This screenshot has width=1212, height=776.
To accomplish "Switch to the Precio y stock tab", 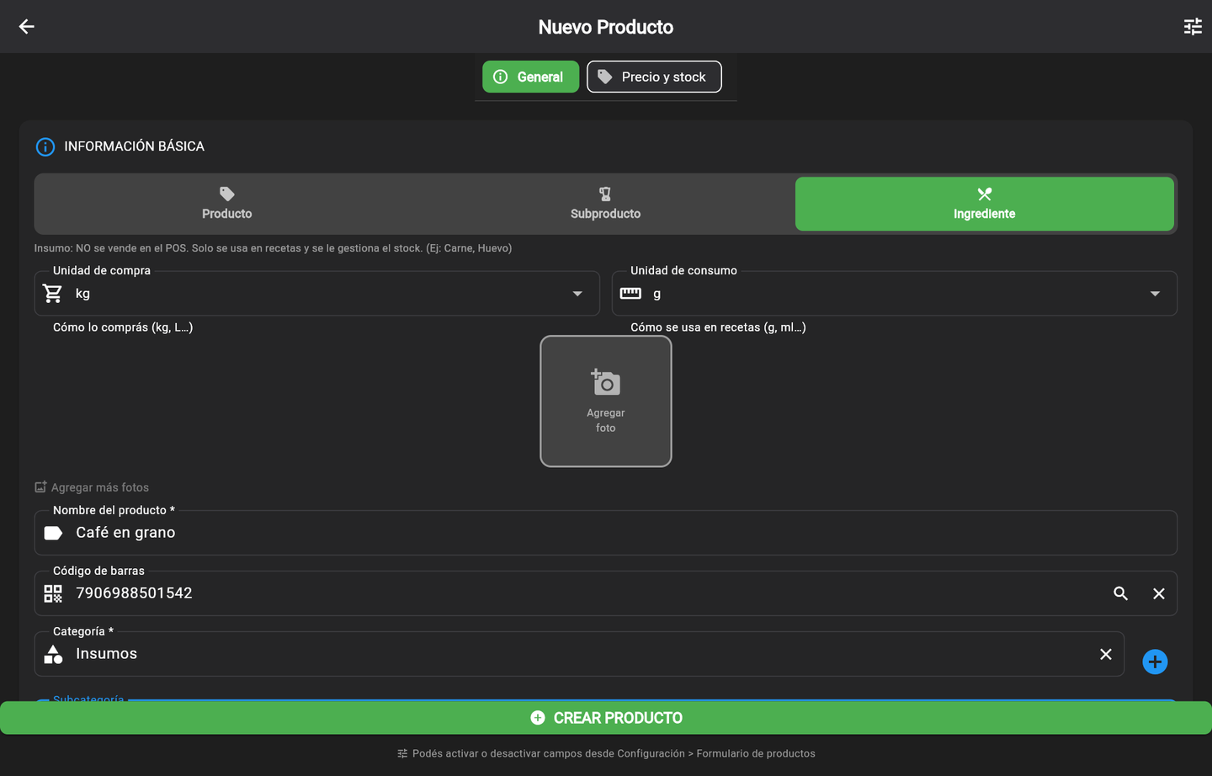I will coord(654,77).
